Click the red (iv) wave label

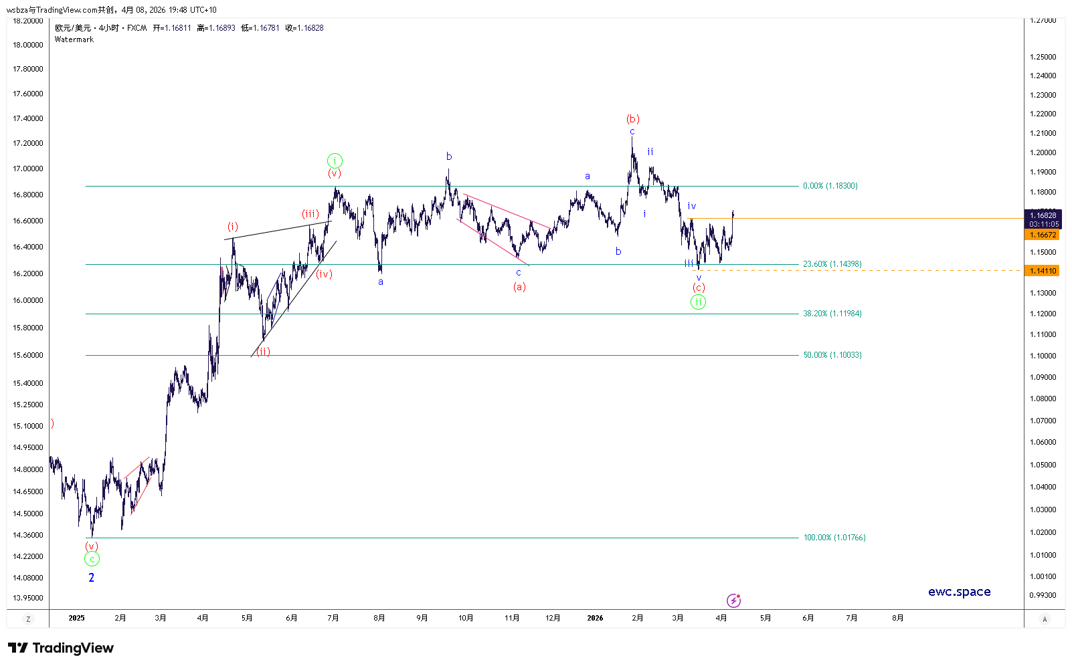pyautogui.click(x=324, y=274)
